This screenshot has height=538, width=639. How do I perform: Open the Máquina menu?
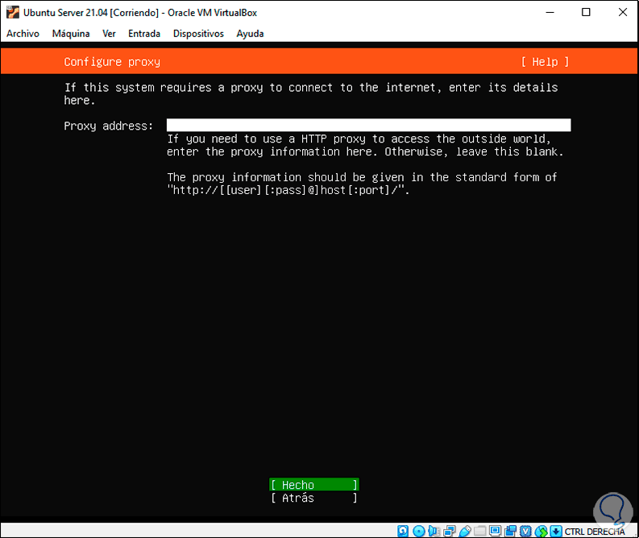pyautogui.click(x=71, y=34)
